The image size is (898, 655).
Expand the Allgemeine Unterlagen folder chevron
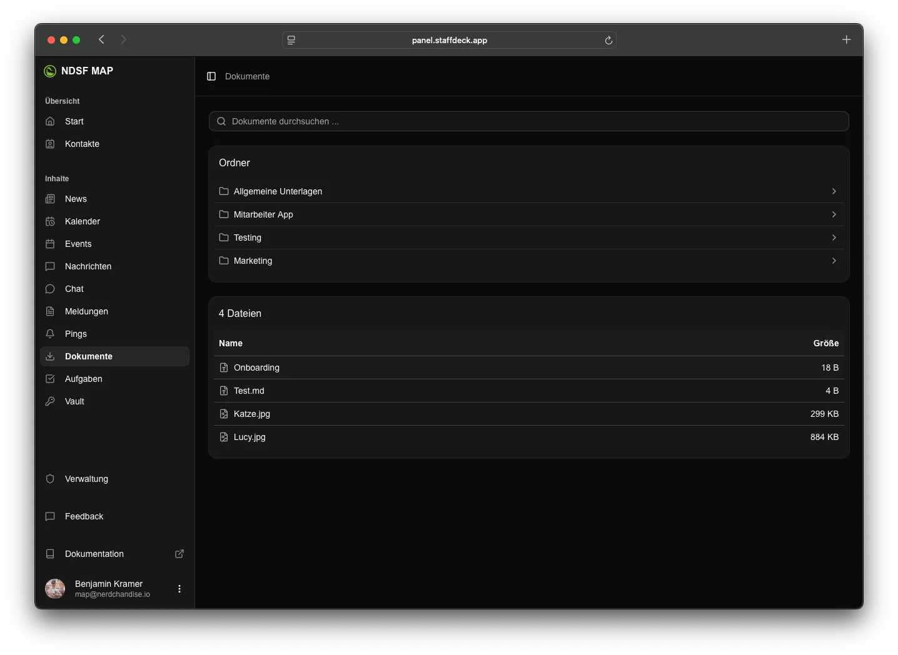pos(834,191)
